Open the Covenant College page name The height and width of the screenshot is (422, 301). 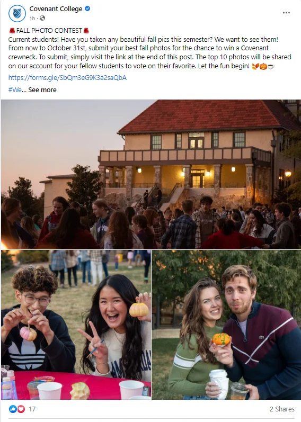[x=56, y=8]
